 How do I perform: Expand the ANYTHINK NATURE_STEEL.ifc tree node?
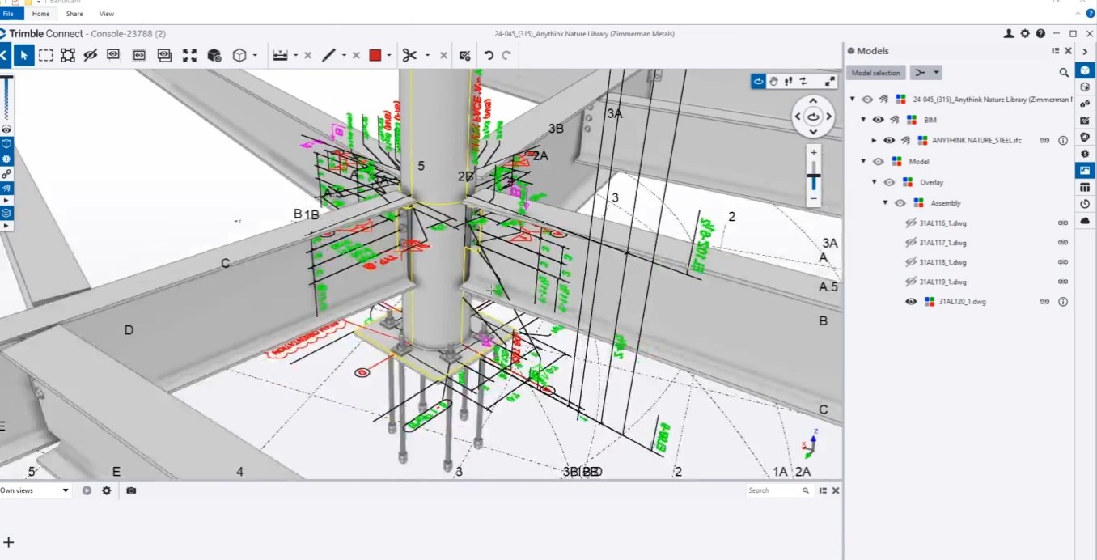point(874,140)
